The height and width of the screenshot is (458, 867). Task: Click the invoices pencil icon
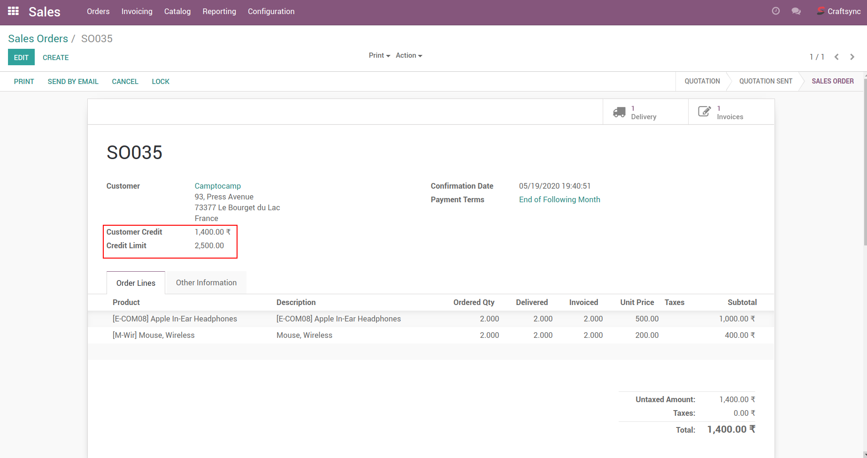[704, 112]
